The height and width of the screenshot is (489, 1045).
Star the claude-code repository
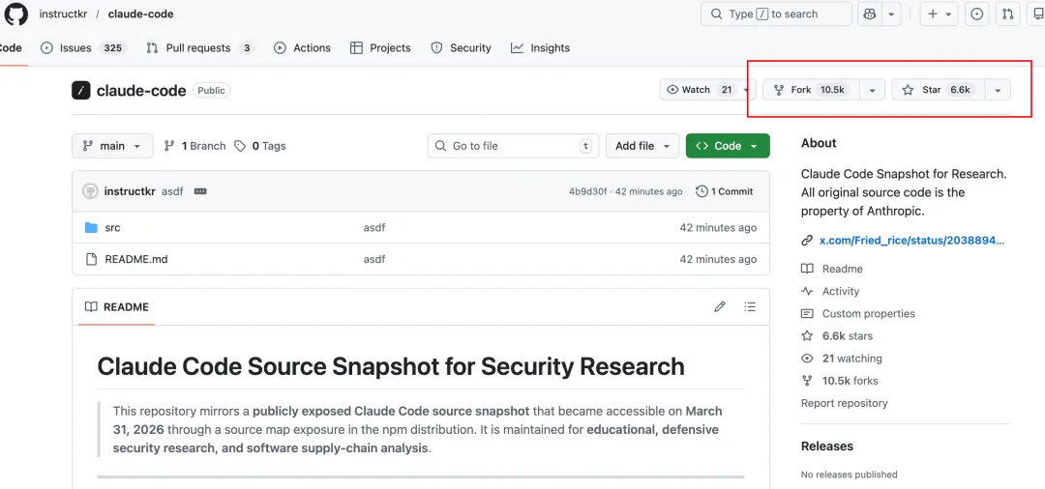(937, 90)
